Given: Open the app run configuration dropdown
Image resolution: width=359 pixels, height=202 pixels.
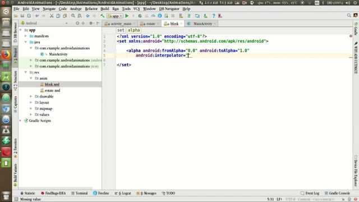Looking at the screenshot, I should [x=115, y=16].
